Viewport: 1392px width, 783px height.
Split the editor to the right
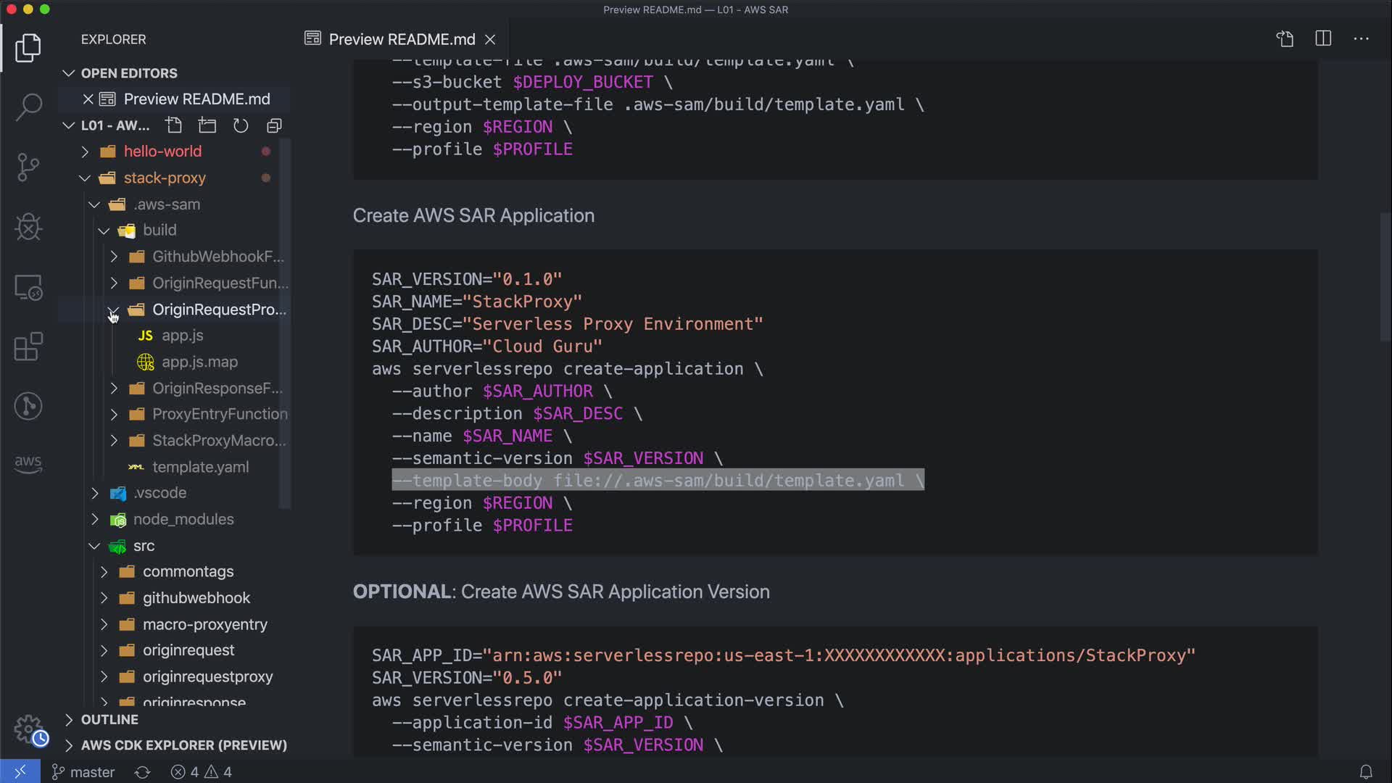(1323, 38)
